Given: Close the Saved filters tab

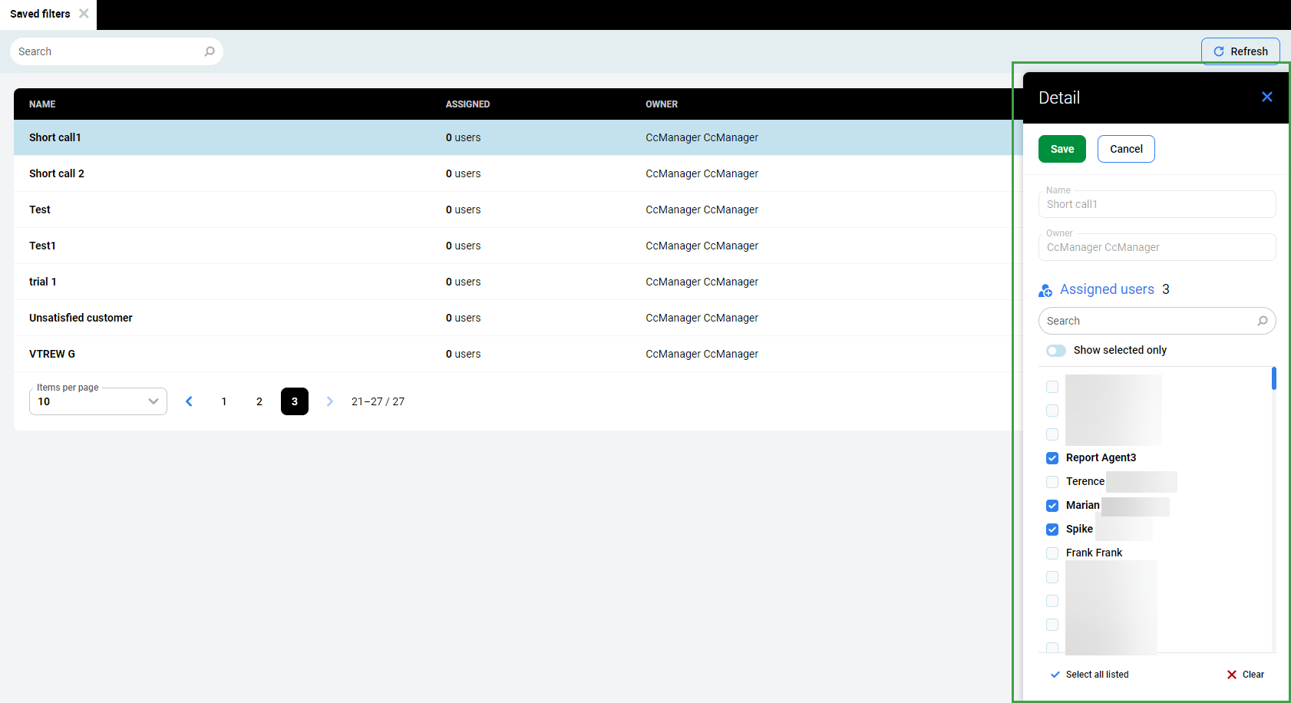Looking at the screenshot, I should pyautogui.click(x=84, y=13).
